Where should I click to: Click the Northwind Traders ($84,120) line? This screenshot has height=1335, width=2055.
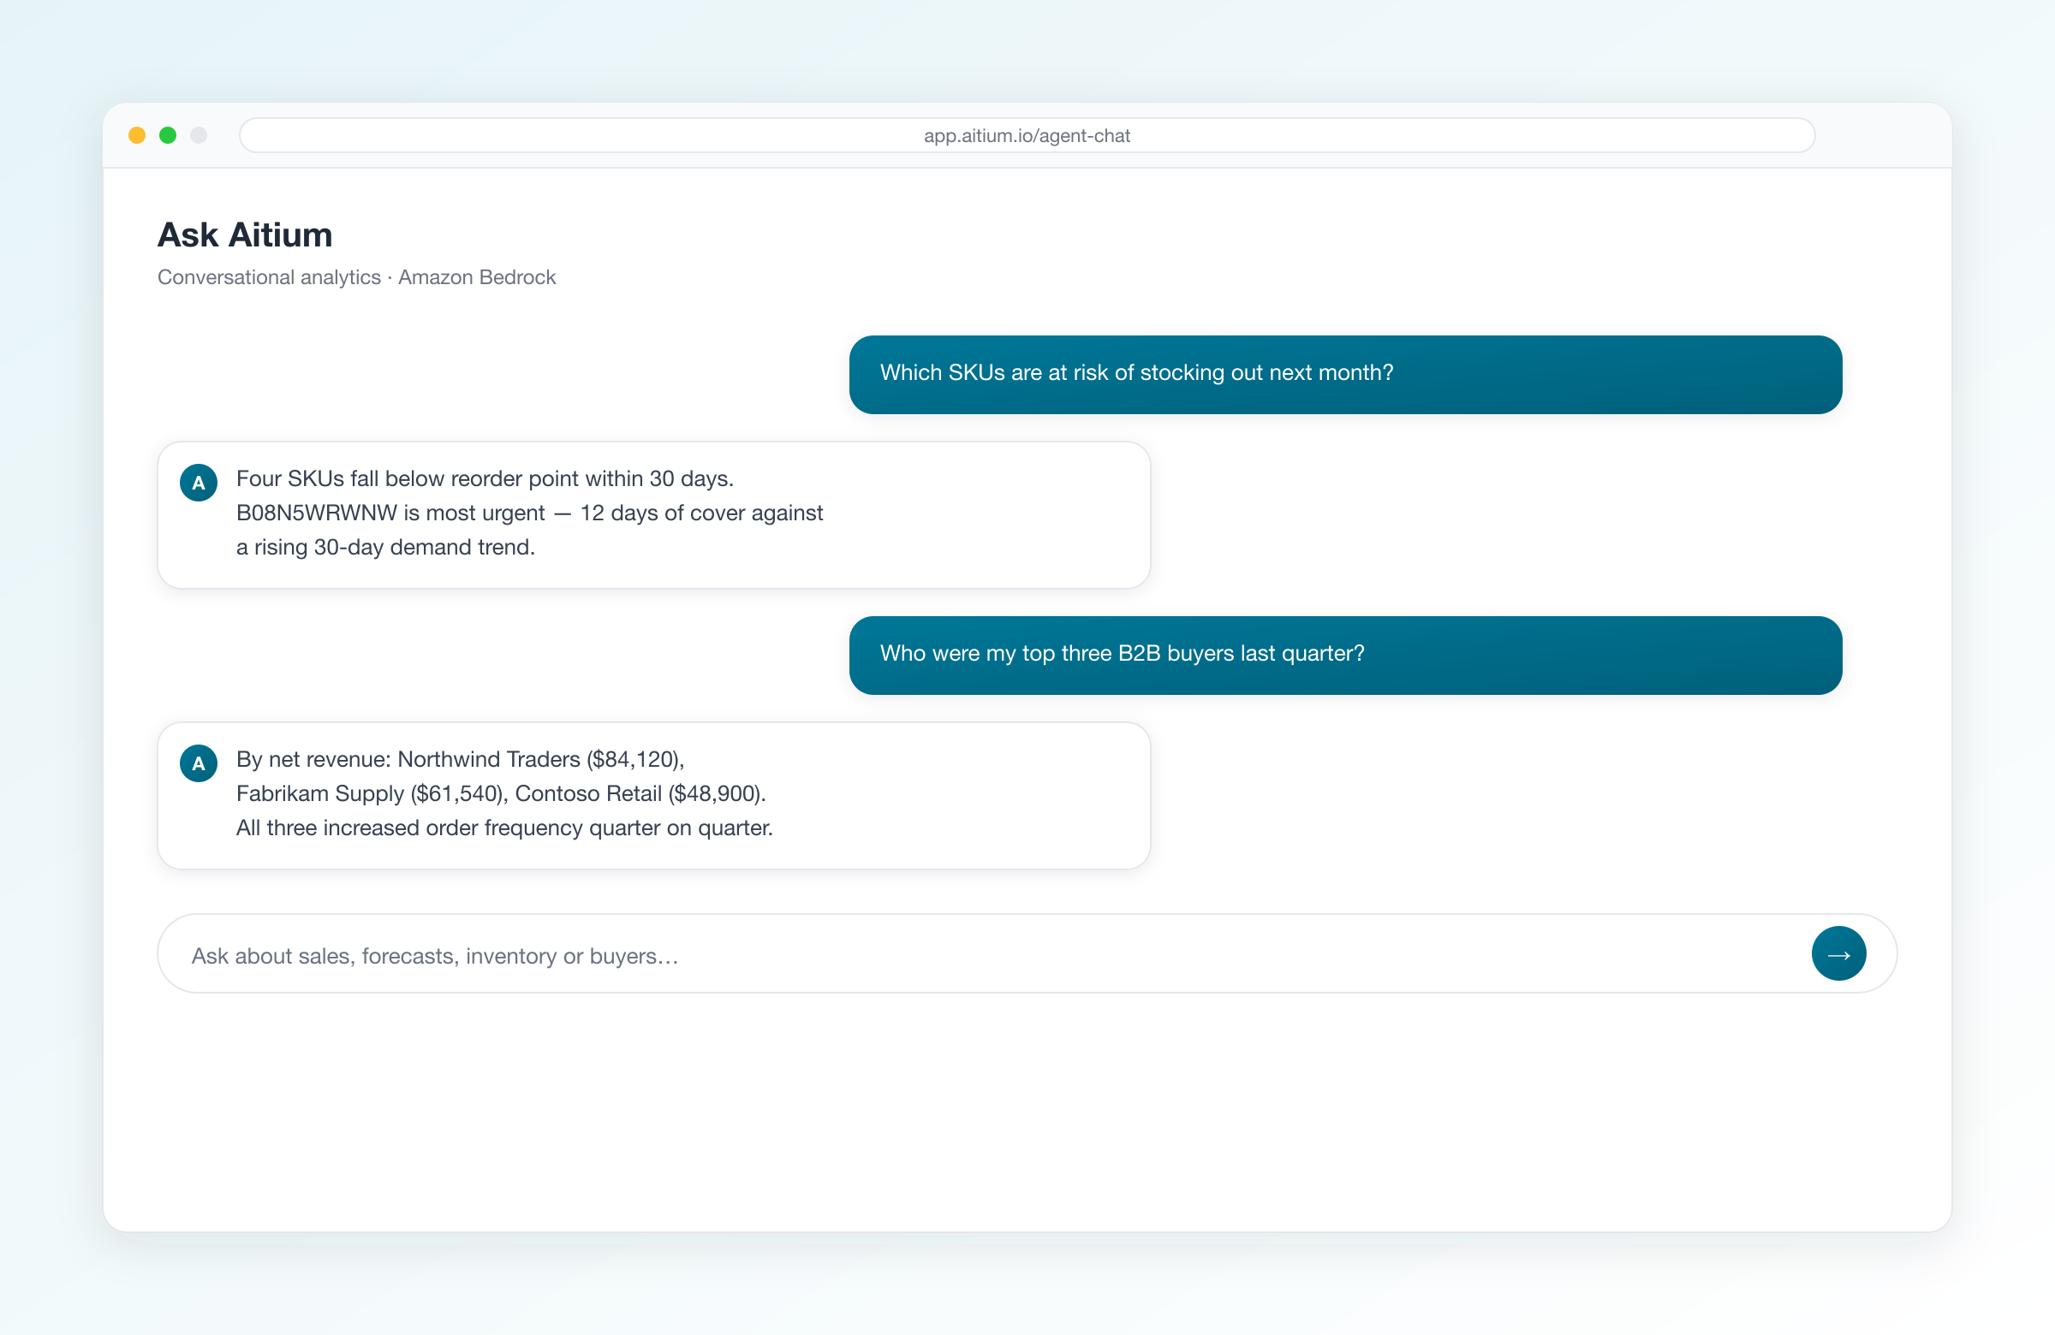460,758
